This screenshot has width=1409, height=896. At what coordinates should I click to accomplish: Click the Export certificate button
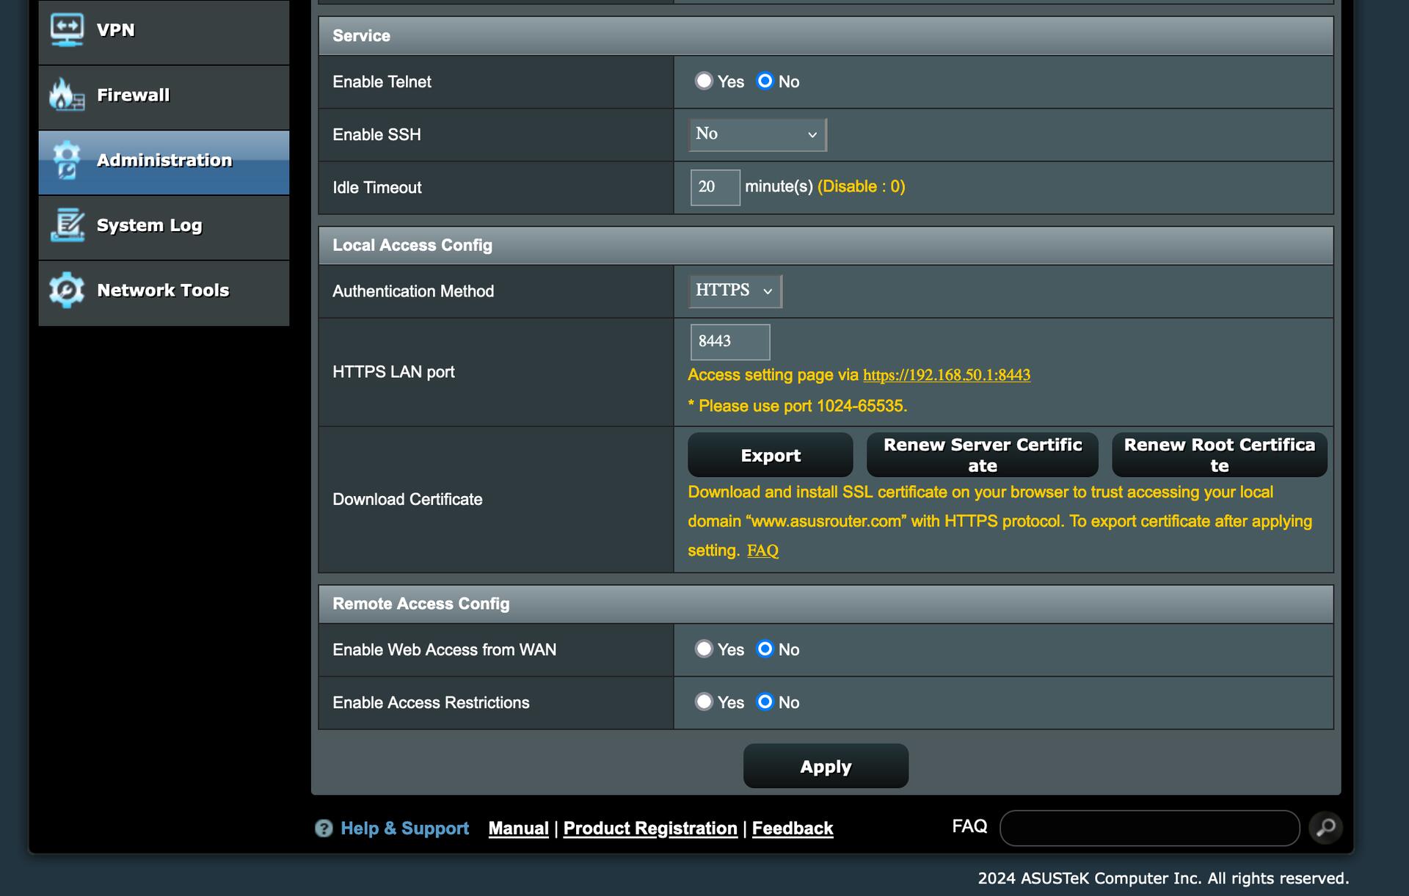[770, 455]
